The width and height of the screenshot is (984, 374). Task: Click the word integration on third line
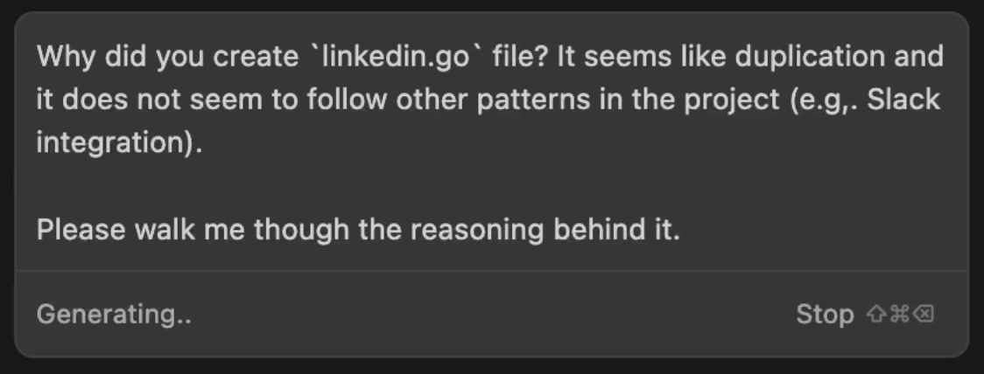[112, 144]
